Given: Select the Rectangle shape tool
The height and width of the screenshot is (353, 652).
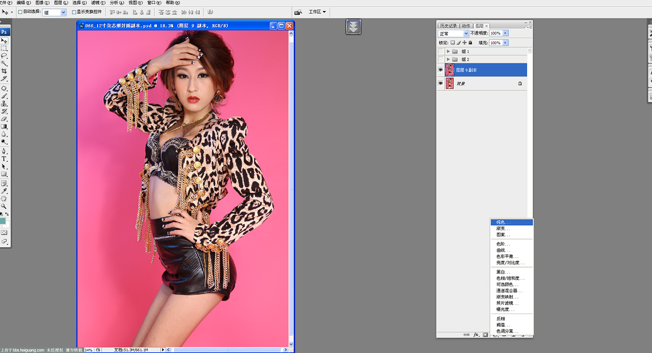Looking at the screenshot, I should (x=4, y=174).
